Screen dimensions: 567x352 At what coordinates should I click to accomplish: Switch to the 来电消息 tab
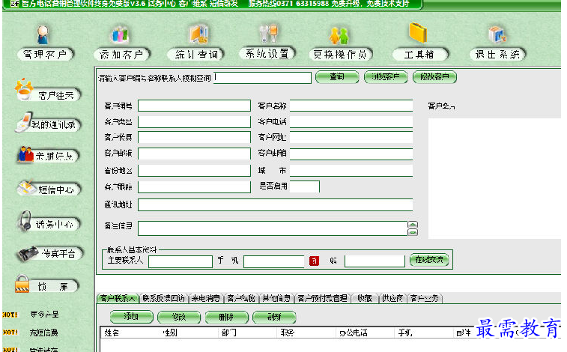[206, 299]
